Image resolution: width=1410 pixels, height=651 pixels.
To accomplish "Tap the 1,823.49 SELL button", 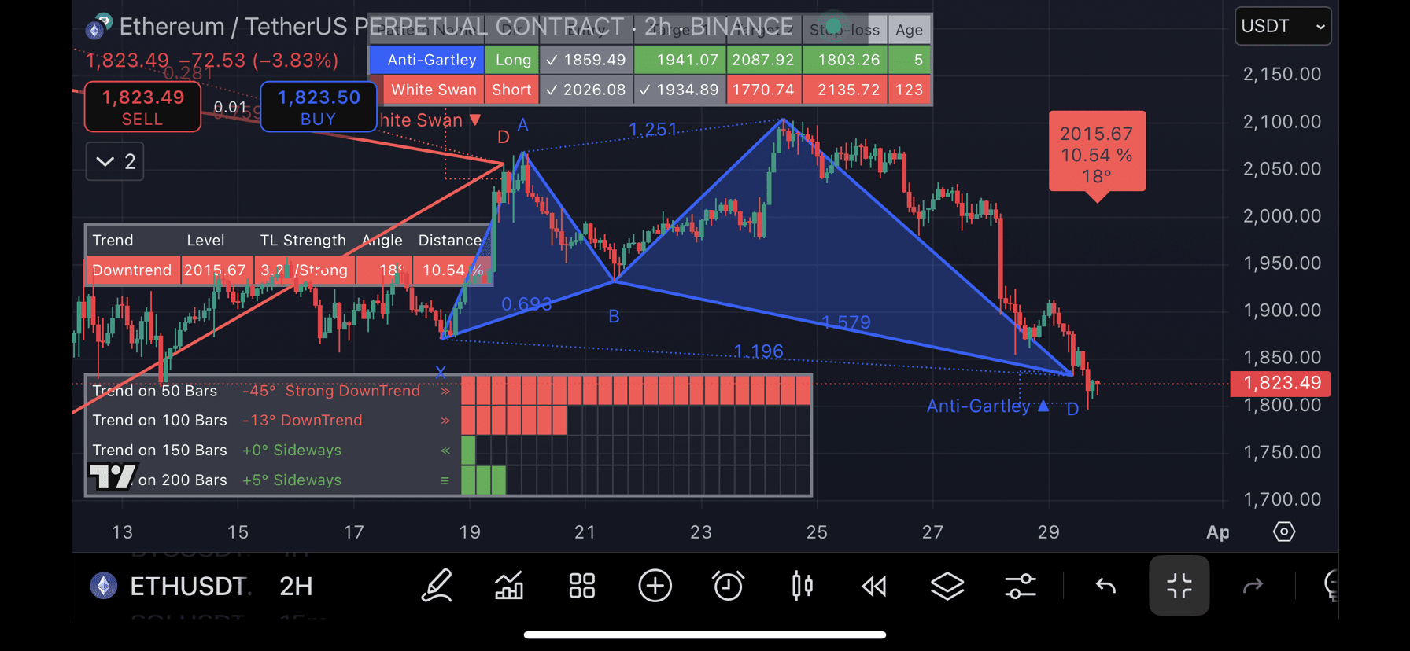I will click(x=142, y=107).
